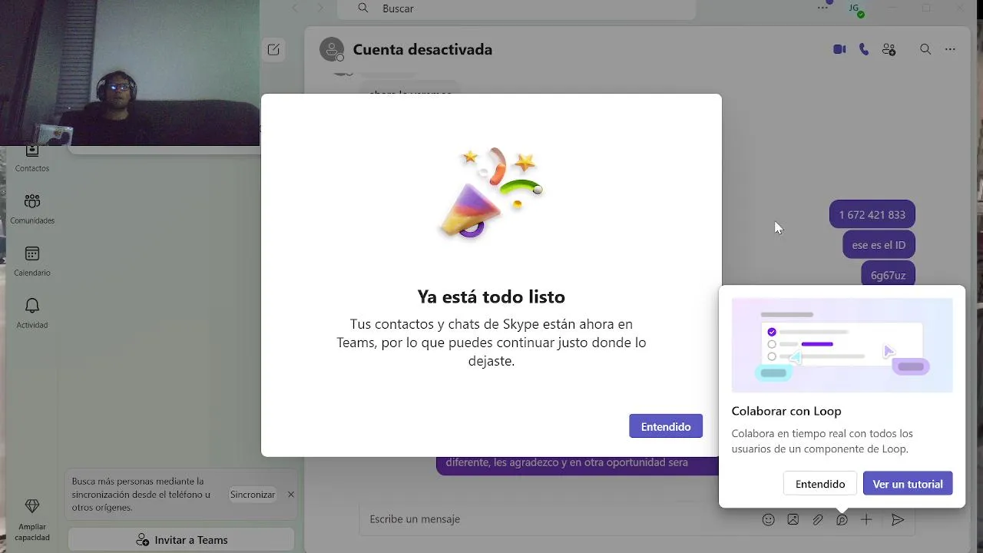Click the new chat compose icon

(273, 50)
